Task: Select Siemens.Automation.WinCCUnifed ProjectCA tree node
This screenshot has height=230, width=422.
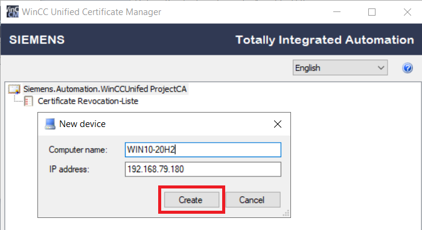Action: (105, 89)
